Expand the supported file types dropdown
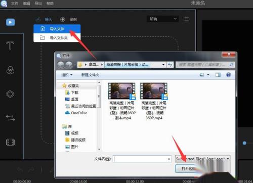The height and width of the screenshot is (183, 253). coord(202,159)
